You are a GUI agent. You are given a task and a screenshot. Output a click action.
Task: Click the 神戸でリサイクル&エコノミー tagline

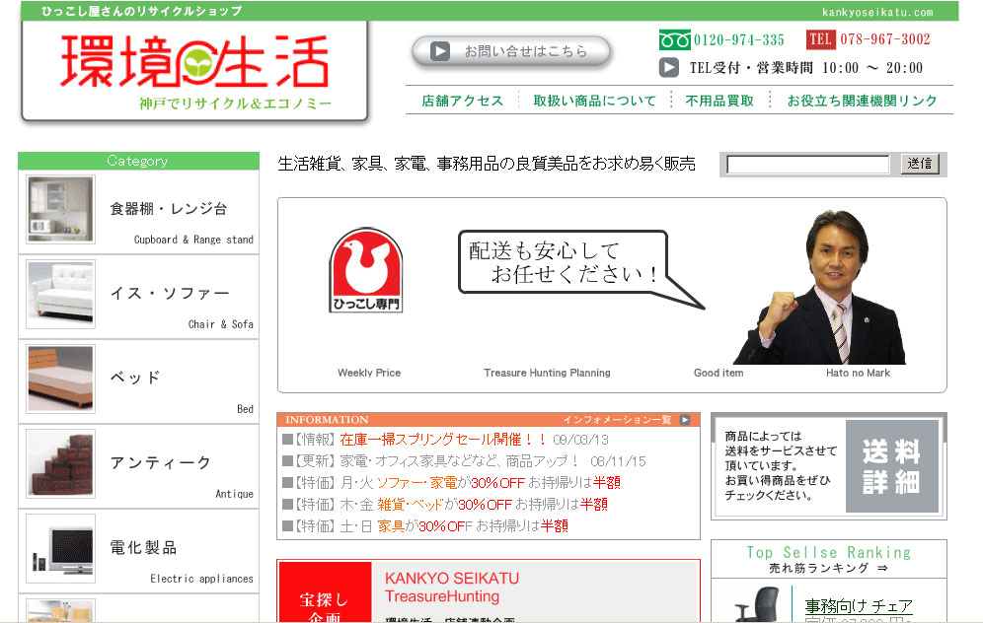[235, 104]
